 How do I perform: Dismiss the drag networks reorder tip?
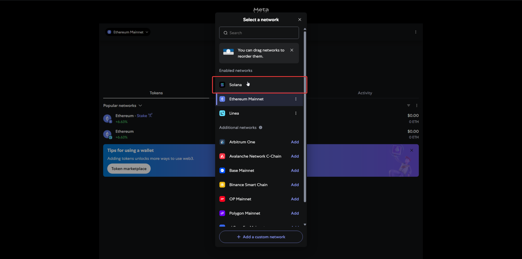tap(292, 50)
